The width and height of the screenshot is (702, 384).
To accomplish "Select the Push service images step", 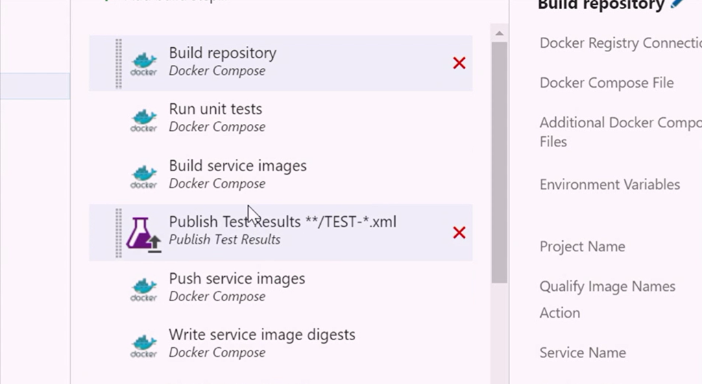I will (x=237, y=287).
